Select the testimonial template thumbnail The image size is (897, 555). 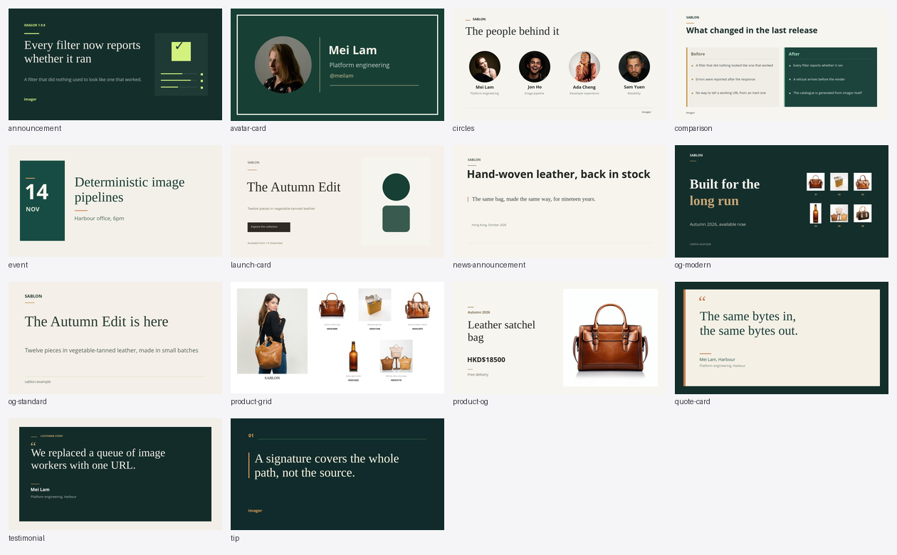click(x=115, y=474)
